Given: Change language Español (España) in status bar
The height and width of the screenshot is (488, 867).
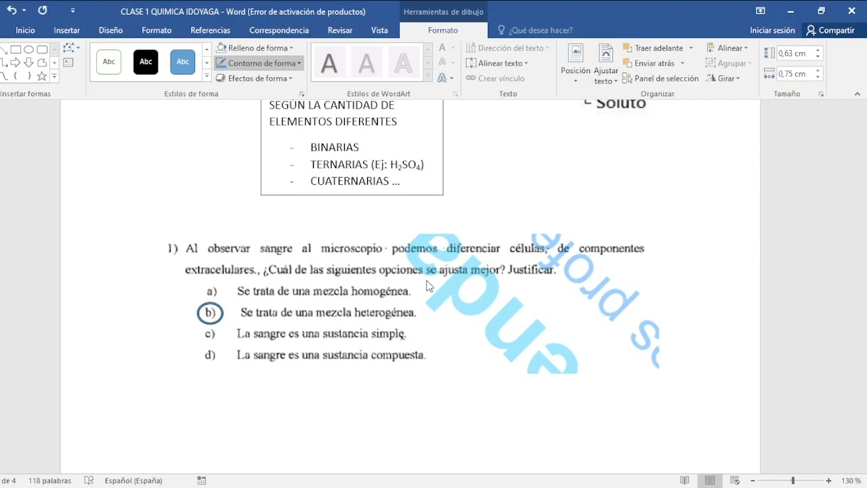Looking at the screenshot, I should tap(133, 481).
